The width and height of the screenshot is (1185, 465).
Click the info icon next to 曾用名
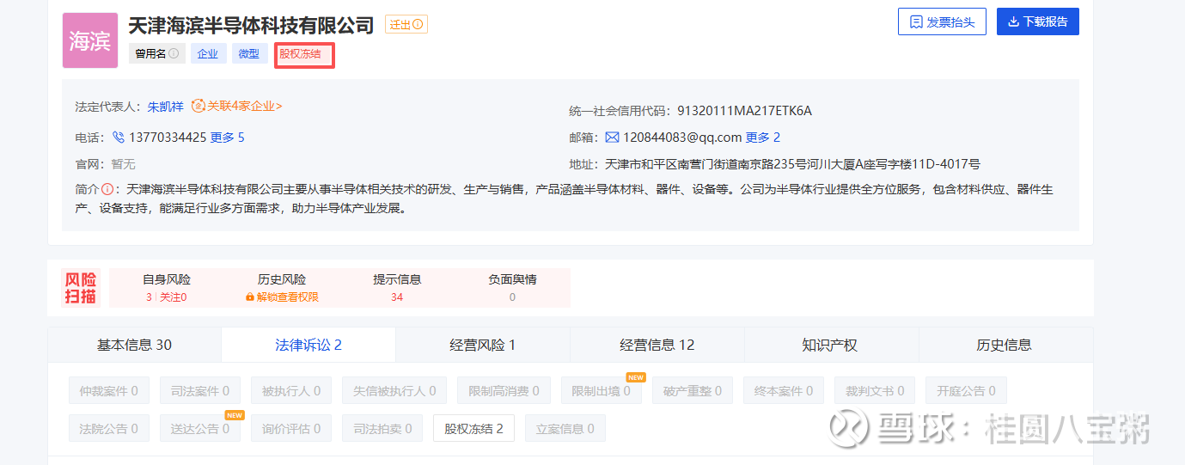point(174,53)
